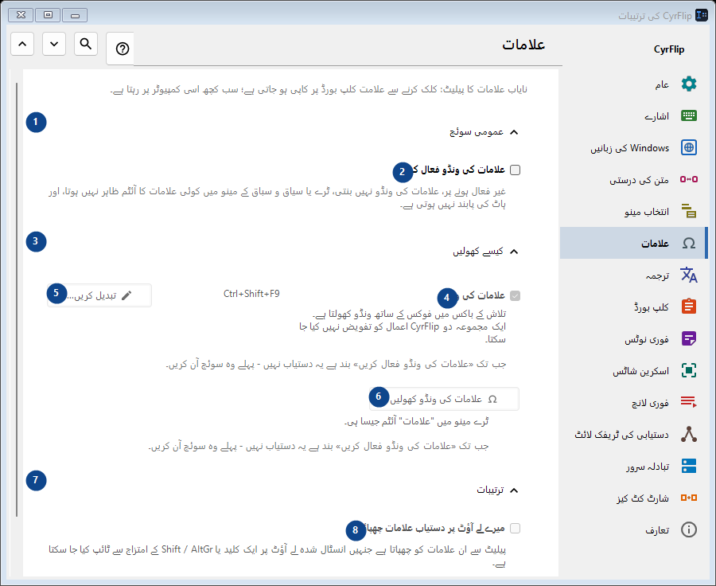Click the translate icon for ترجمہ

click(689, 275)
